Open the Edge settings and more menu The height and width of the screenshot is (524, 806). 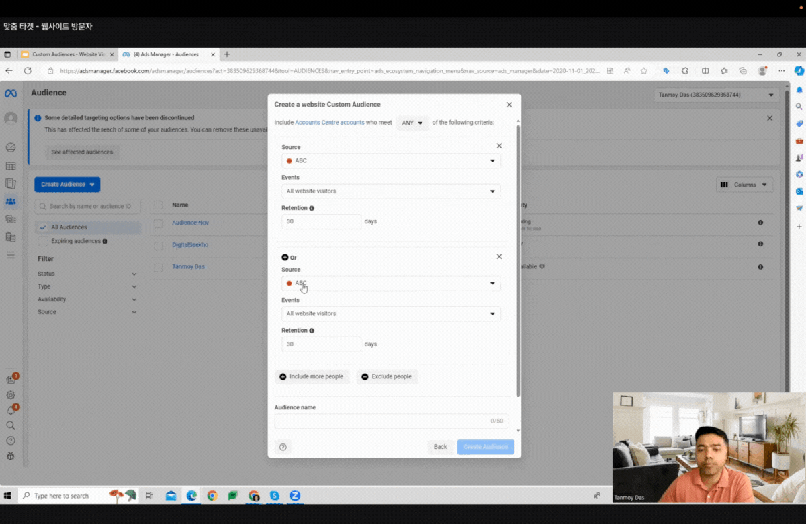pyautogui.click(x=782, y=70)
